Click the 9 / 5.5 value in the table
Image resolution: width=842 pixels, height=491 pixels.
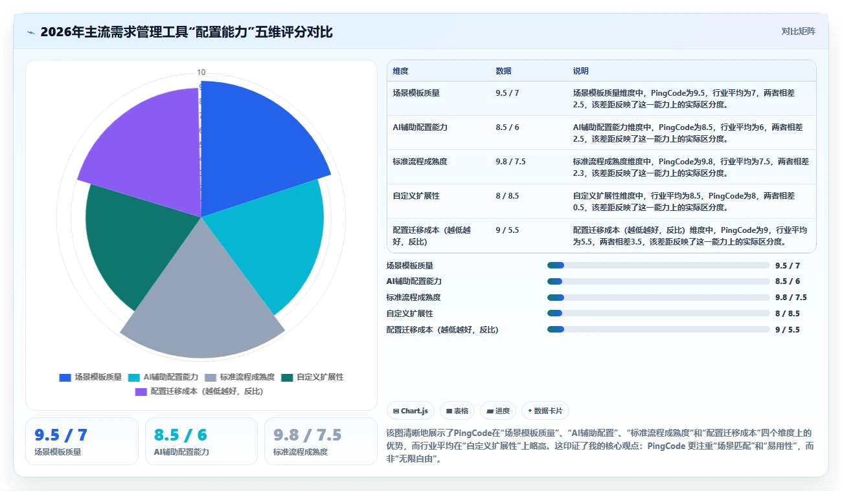click(507, 230)
